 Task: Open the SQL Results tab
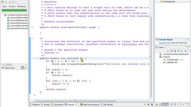coord(107,105)
